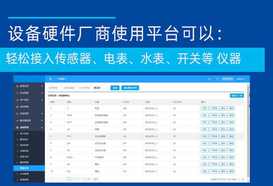Image resolution: width=273 pixels, height=186 pixels.
Task: Go to page 2 of pagination
Action: point(74,179)
